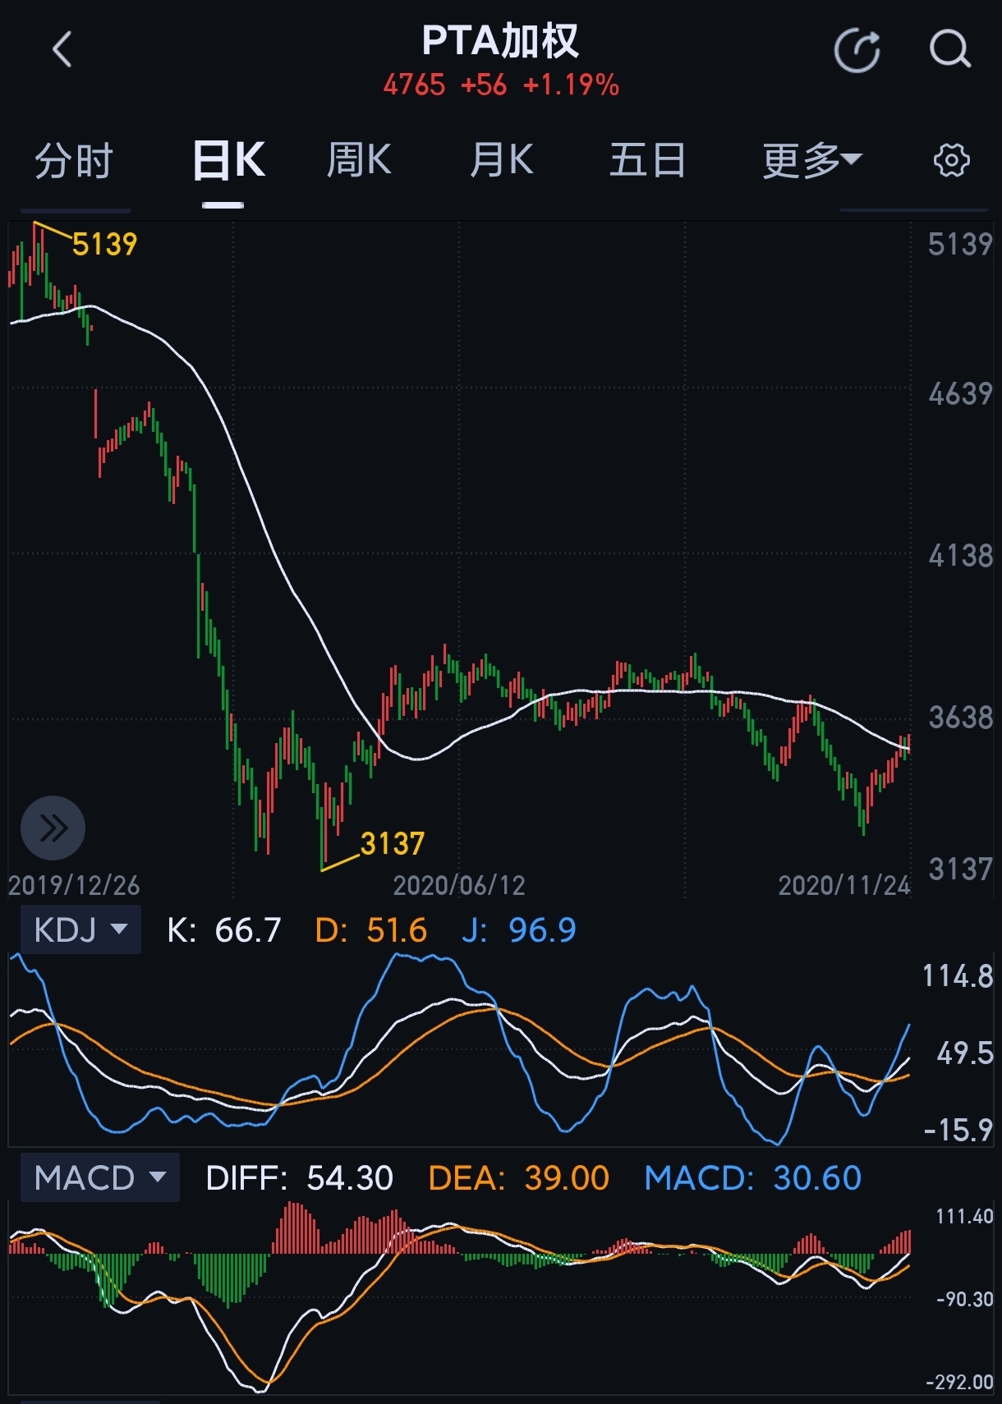
Task: Tap the DEA: 39.00 value
Action: point(519,1178)
